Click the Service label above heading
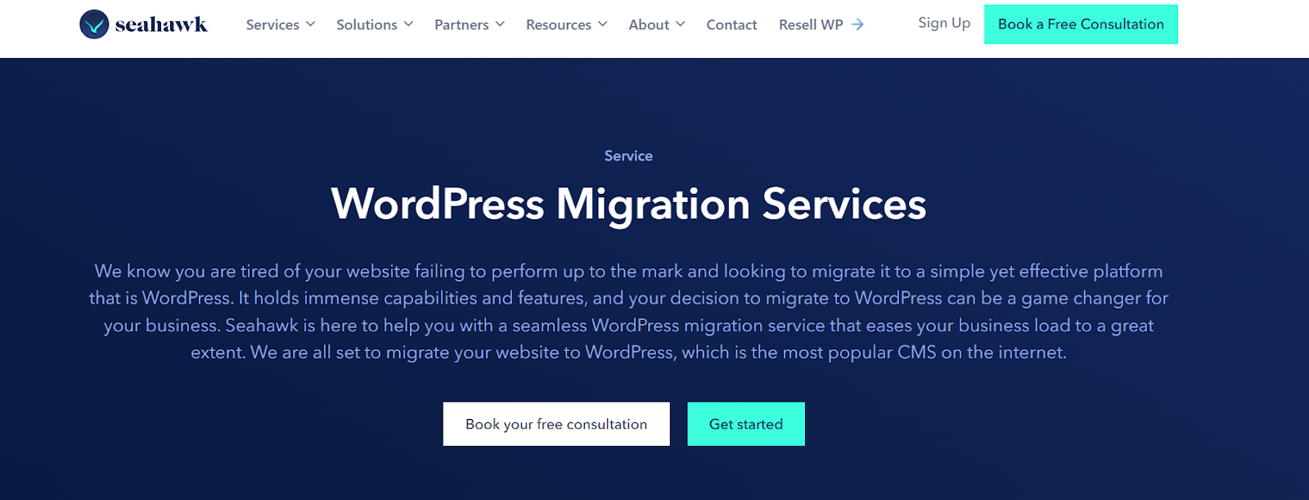Screen dimensions: 1309x500 [628, 155]
